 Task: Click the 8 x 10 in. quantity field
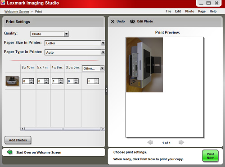click(26, 81)
